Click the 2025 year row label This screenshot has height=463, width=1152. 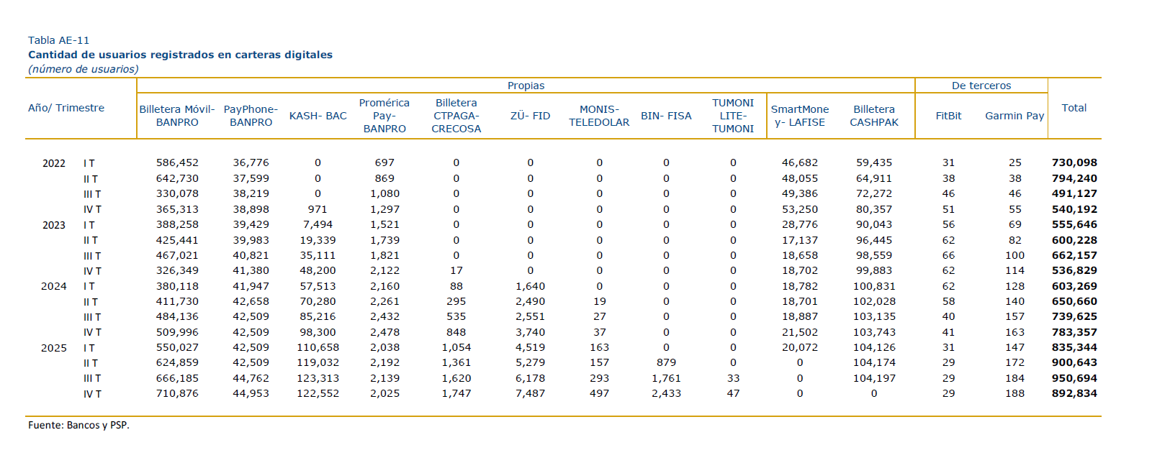[54, 348]
